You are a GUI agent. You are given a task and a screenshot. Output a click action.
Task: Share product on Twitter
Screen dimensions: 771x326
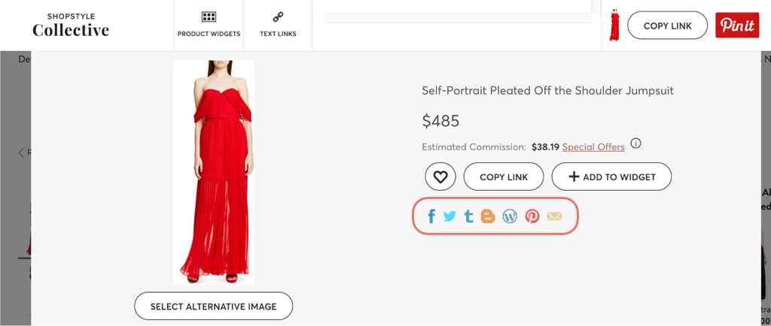pos(449,216)
